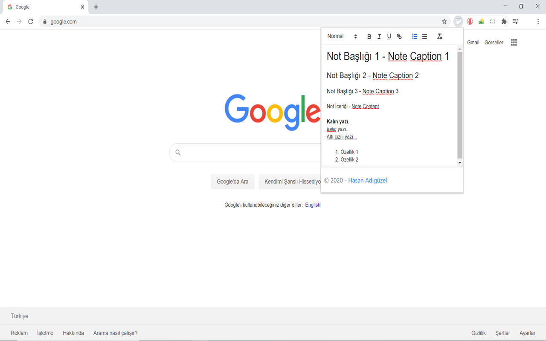The width and height of the screenshot is (546, 341).
Task: Click the note editor scrollbar thumb
Action: pos(460,105)
